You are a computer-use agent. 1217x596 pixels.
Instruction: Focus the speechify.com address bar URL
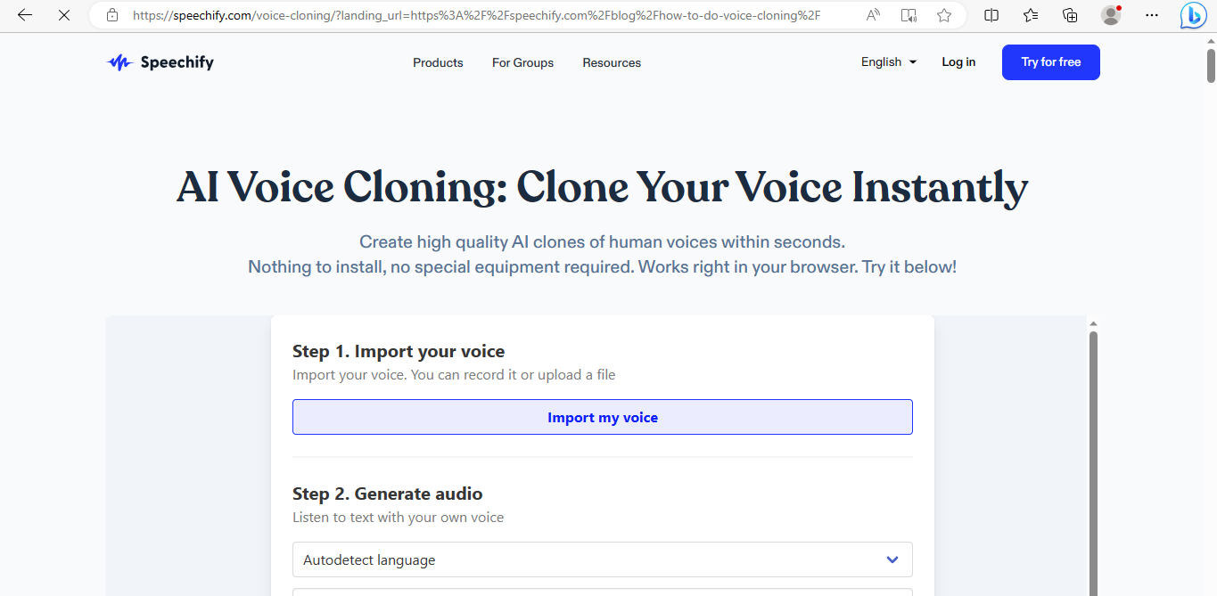point(476,15)
